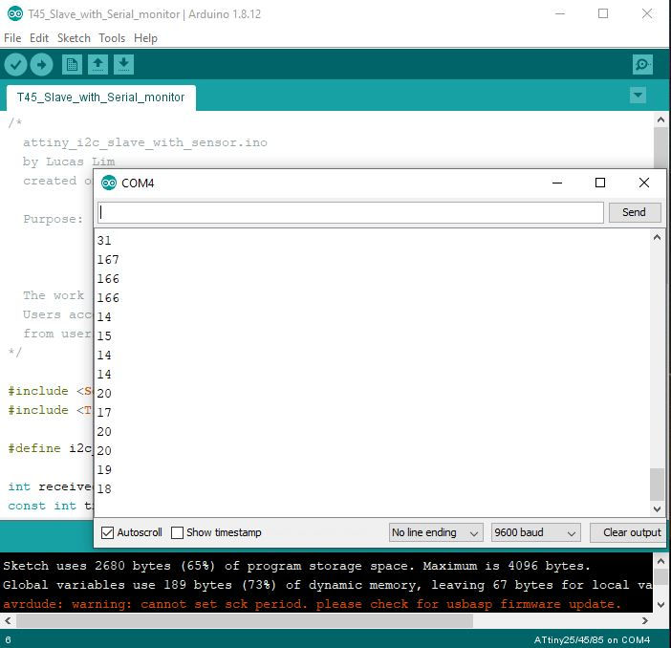Maximize the COM4 serial monitor window

tap(600, 183)
